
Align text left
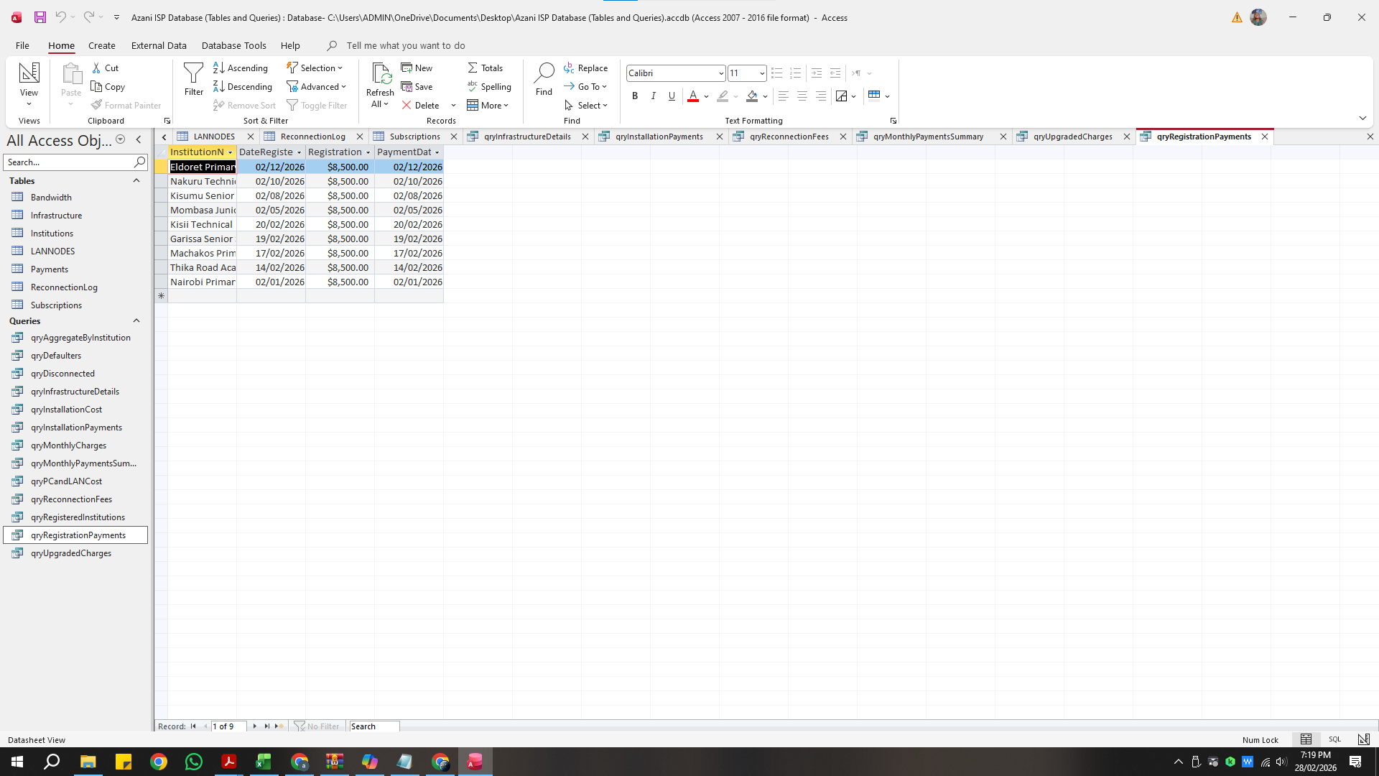click(x=784, y=96)
